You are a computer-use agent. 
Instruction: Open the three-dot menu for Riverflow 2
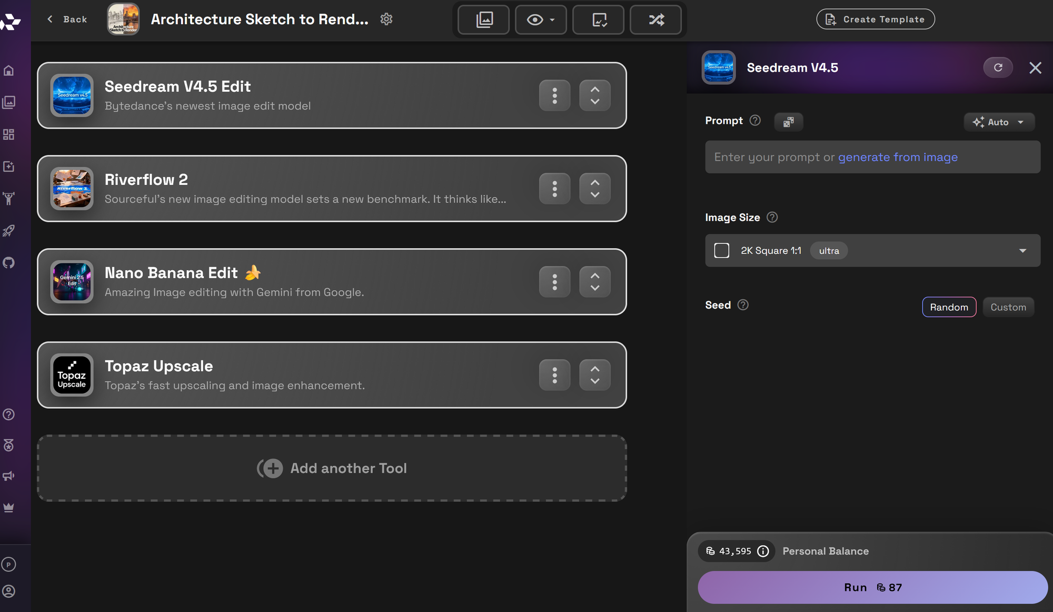click(554, 189)
